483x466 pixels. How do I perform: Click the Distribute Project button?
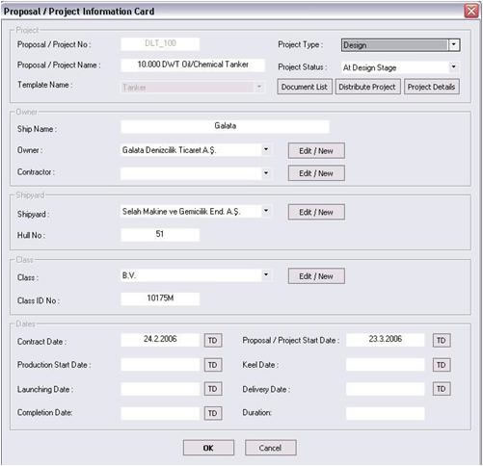(x=367, y=87)
